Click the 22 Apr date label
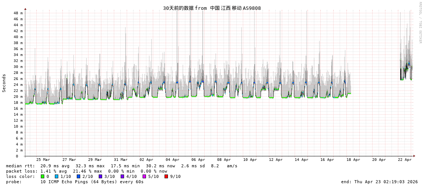The width and height of the screenshot is (424, 187). [x=405, y=160]
